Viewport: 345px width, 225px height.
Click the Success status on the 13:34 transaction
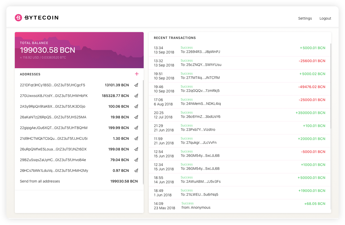pyautogui.click(x=187, y=48)
